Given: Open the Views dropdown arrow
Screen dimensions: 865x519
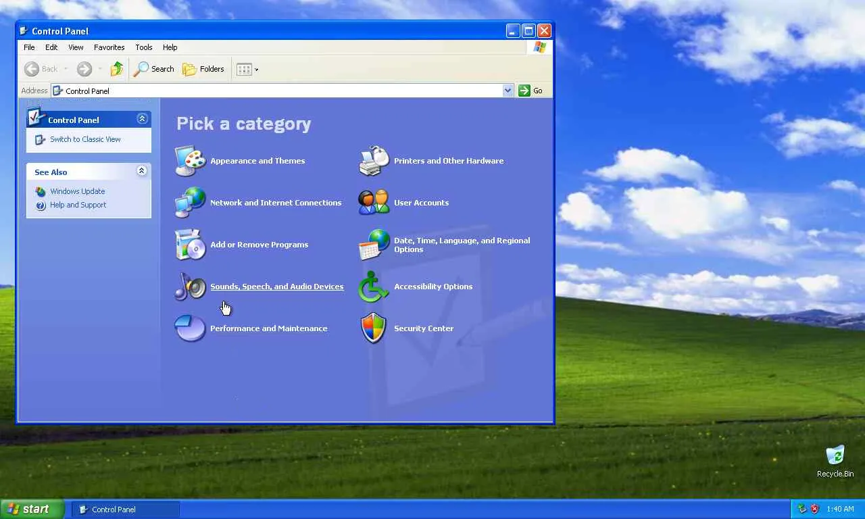Looking at the screenshot, I should point(257,70).
